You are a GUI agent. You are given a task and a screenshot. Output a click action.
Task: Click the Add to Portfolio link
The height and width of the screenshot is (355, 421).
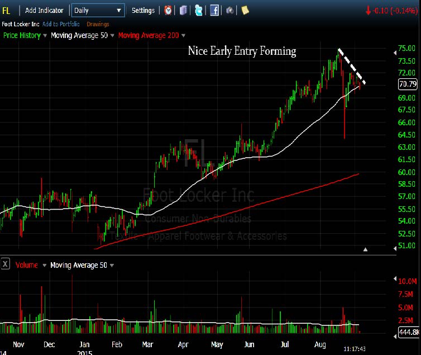[61, 24]
